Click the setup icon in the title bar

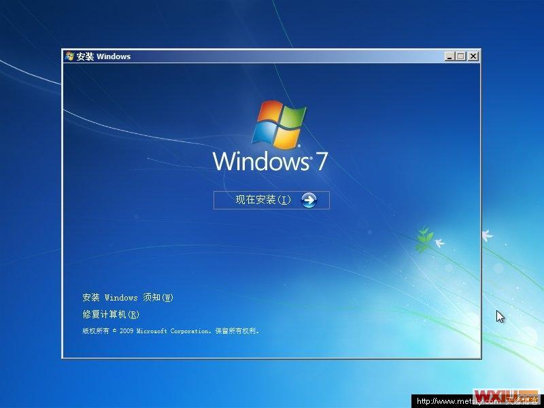click(69, 56)
